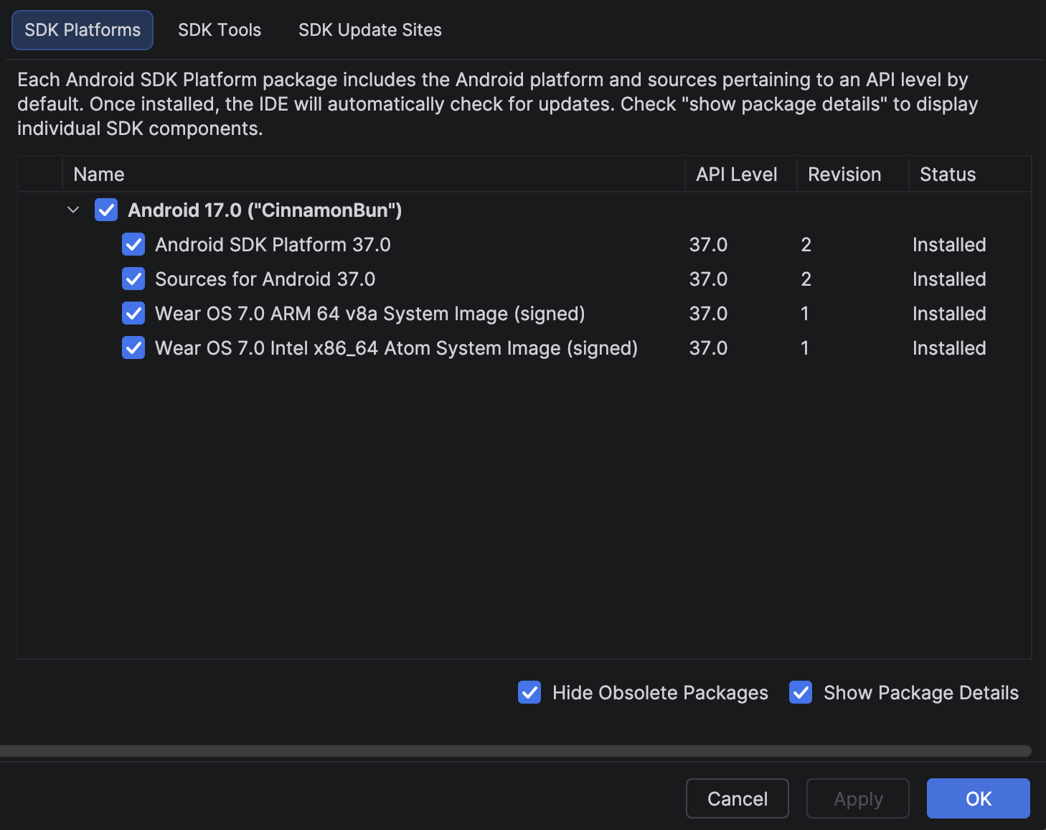Uncheck the Android 17.0 CinnamonBun group checkbox
The height and width of the screenshot is (830, 1046).
point(106,210)
